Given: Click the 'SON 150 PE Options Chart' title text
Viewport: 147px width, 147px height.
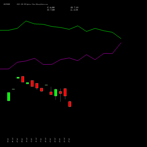Looking at the screenshot, I should click(x=26, y=4).
